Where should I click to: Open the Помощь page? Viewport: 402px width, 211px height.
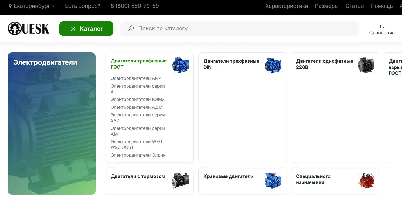(x=381, y=6)
